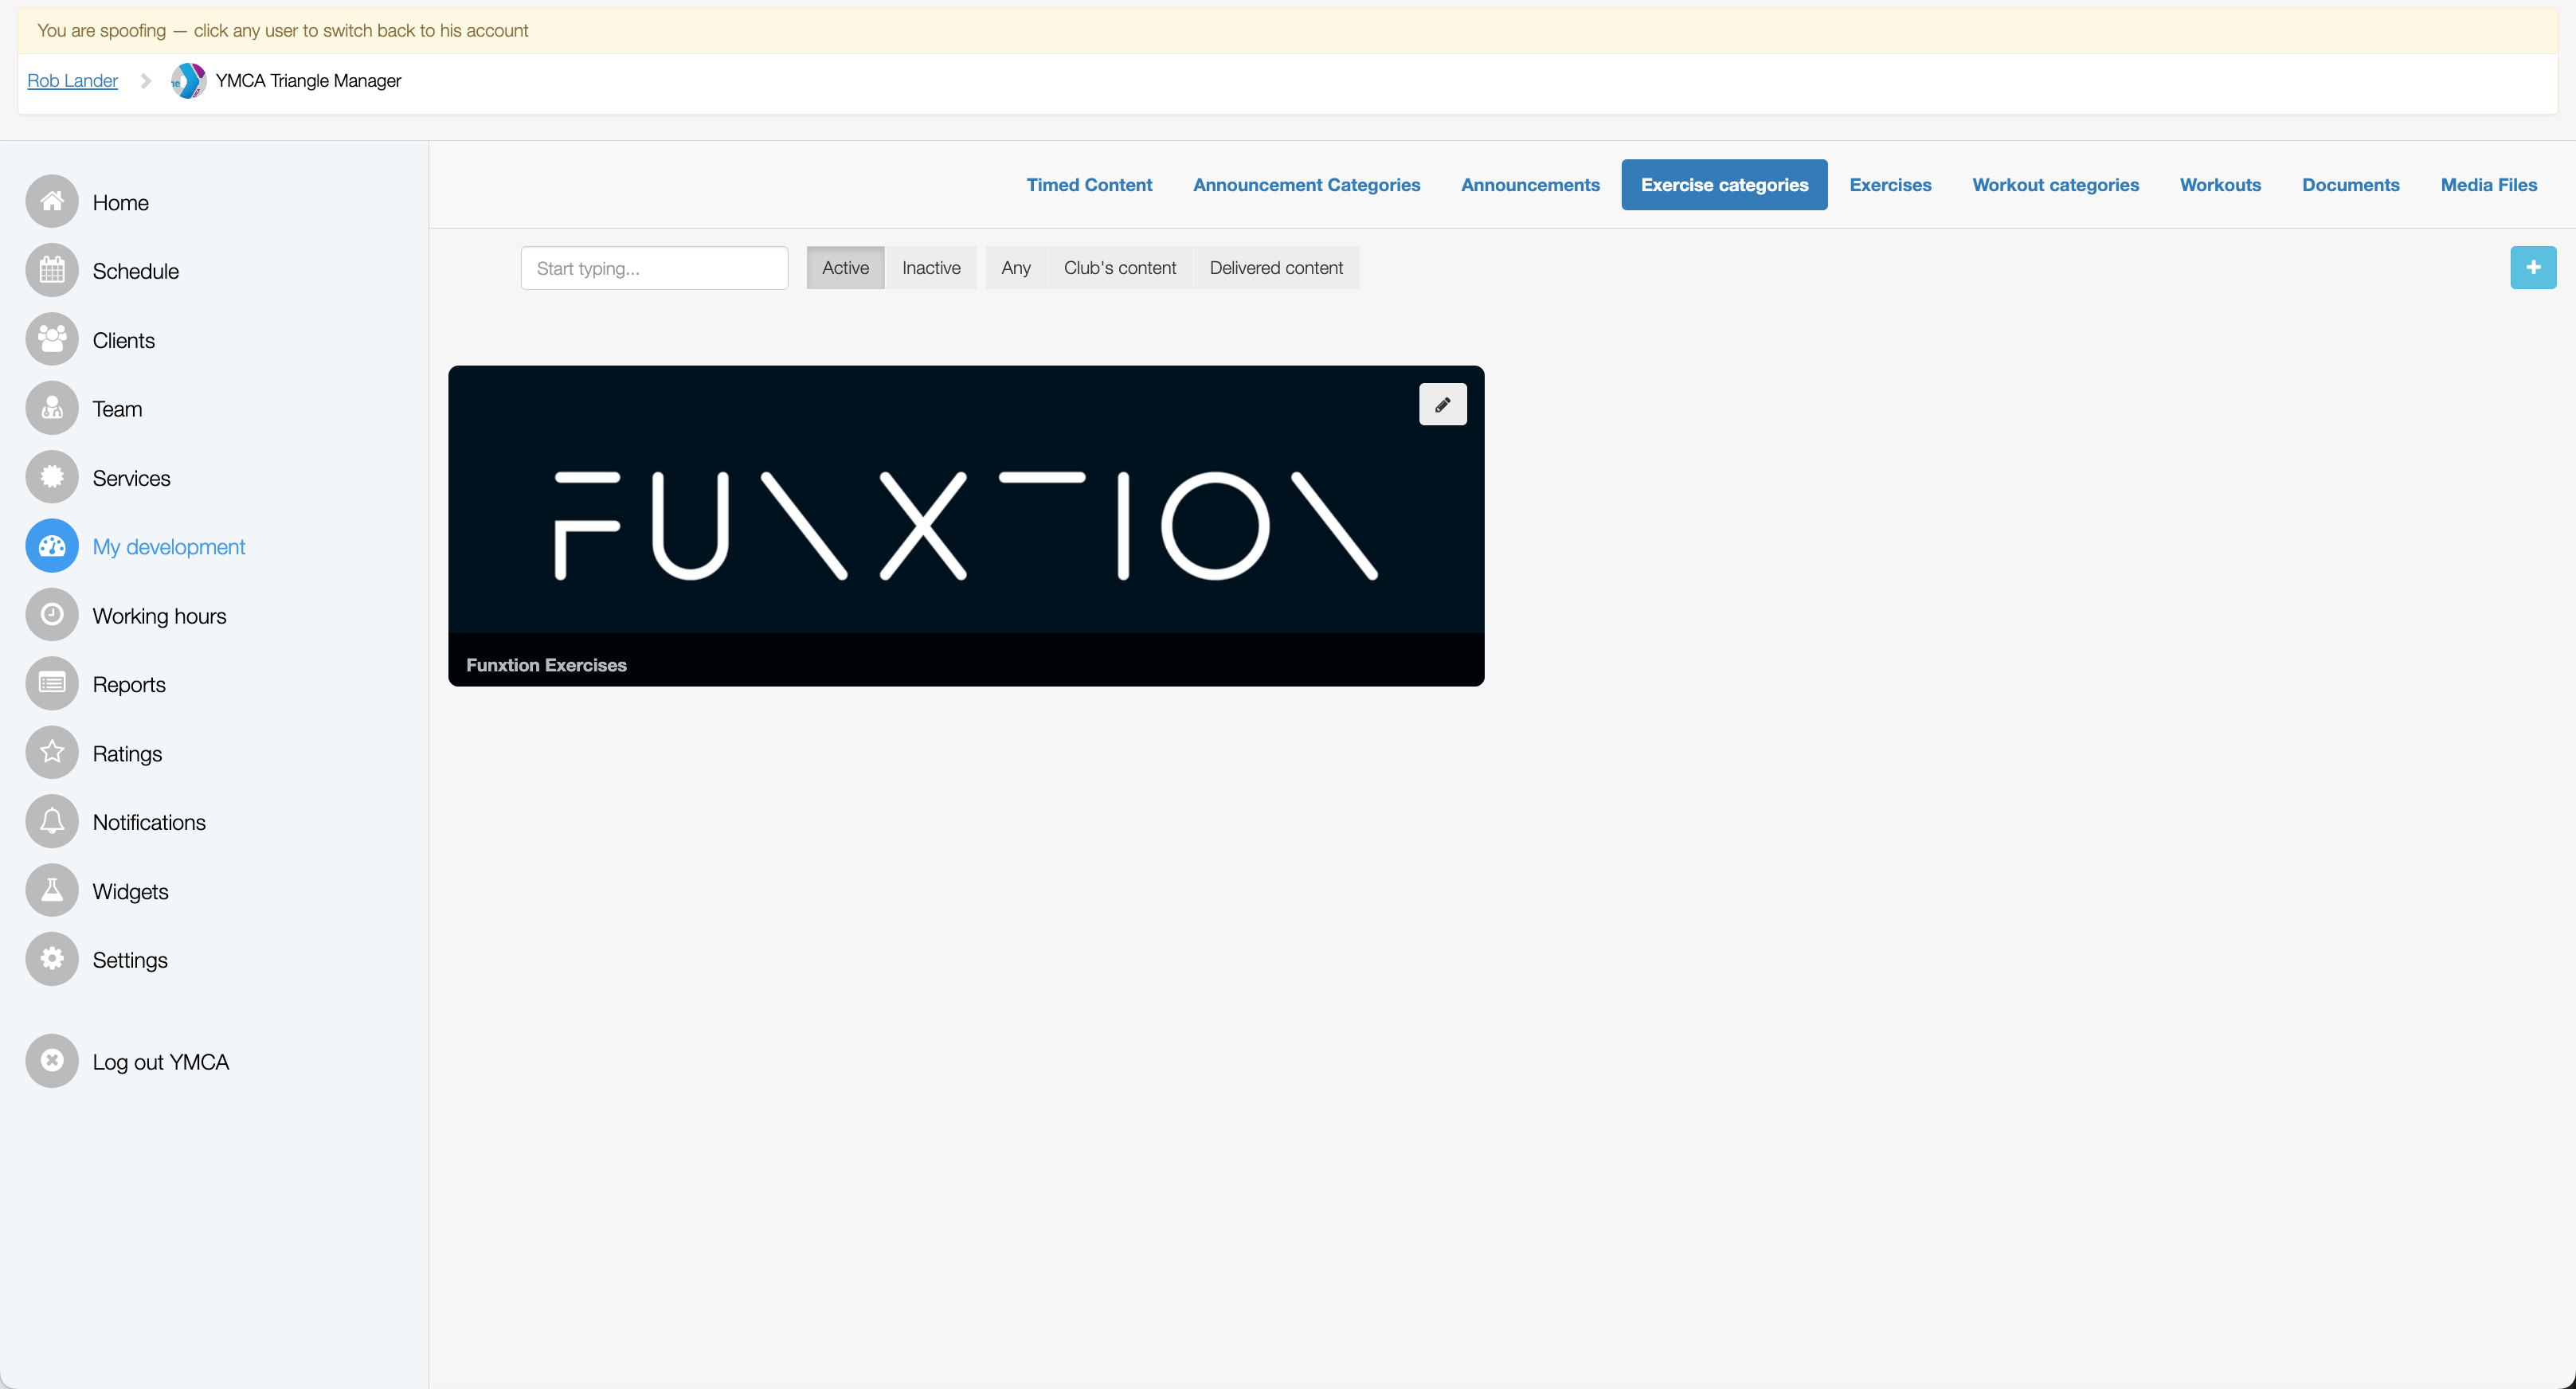Open the Announcement Categories tab

pyautogui.click(x=1306, y=185)
